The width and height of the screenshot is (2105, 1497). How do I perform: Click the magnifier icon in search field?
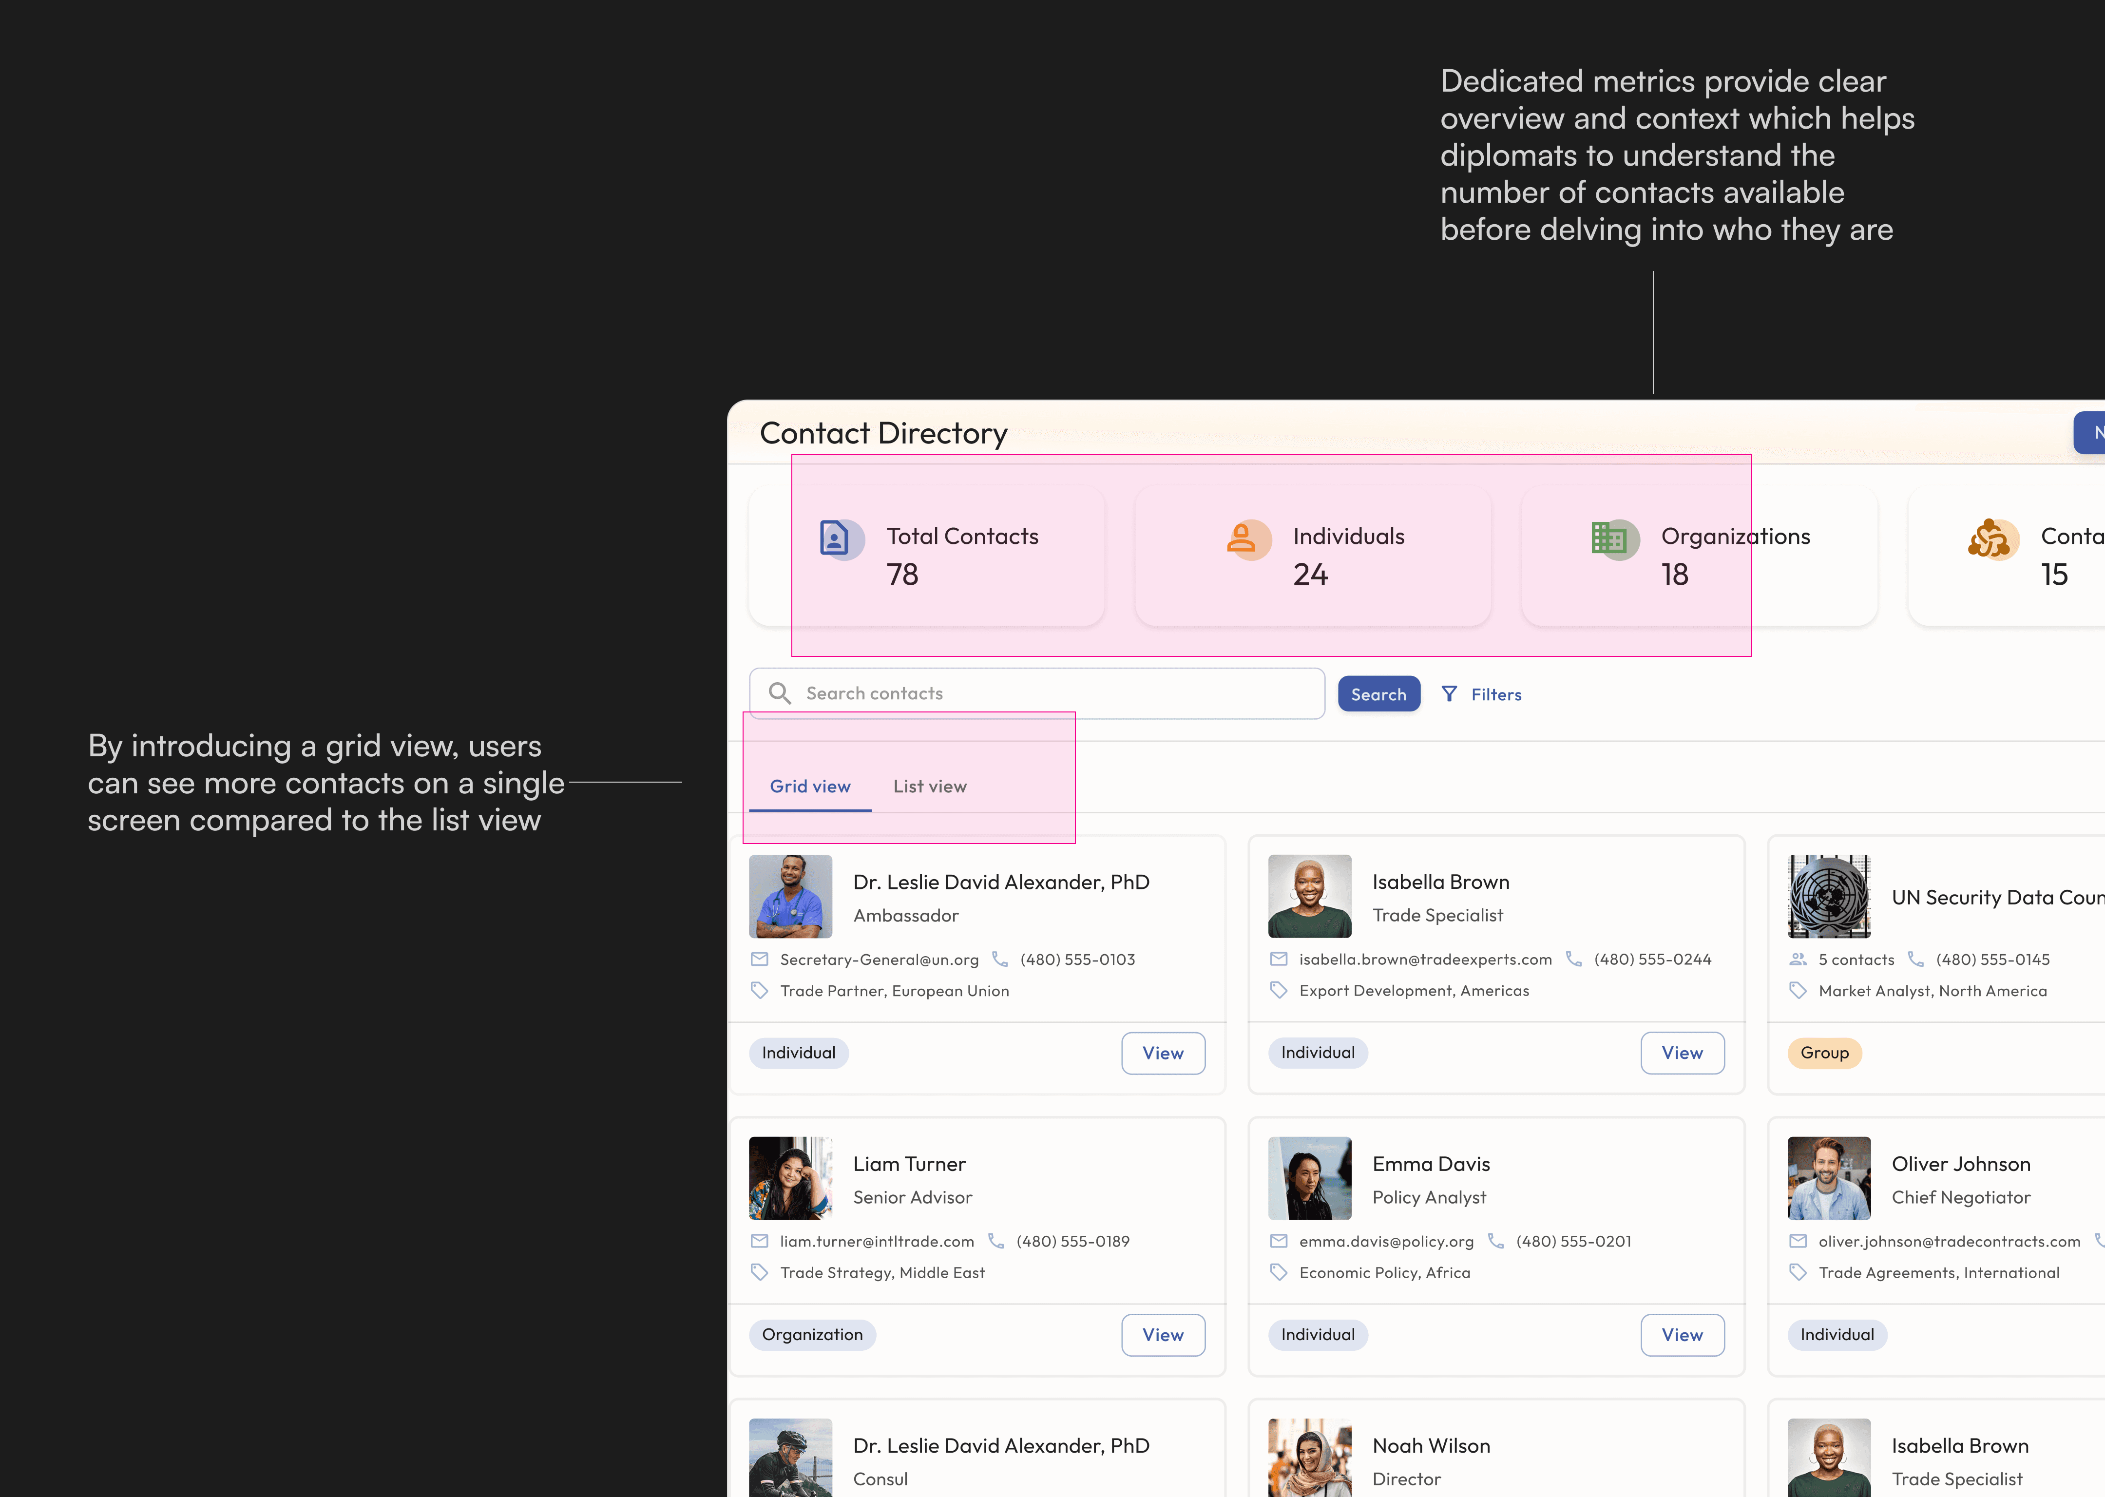(x=780, y=693)
